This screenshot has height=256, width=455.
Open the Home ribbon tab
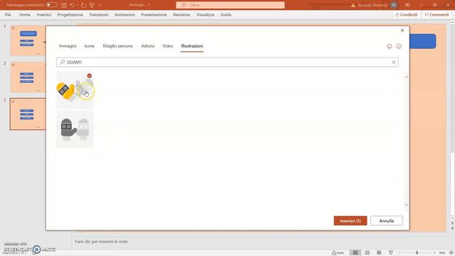coord(25,14)
